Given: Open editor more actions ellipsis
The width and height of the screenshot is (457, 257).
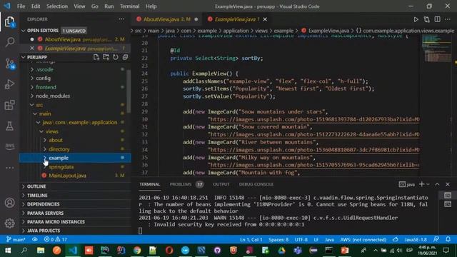Looking at the screenshot, I should [448, 19].
